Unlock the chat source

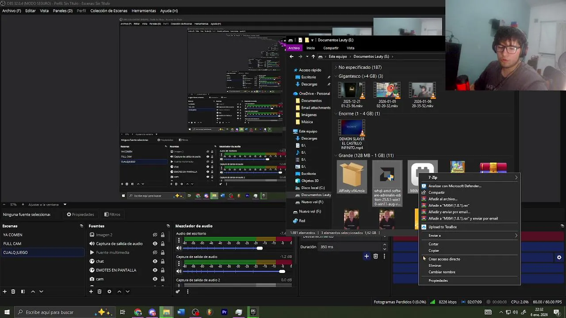pos(163,261)
